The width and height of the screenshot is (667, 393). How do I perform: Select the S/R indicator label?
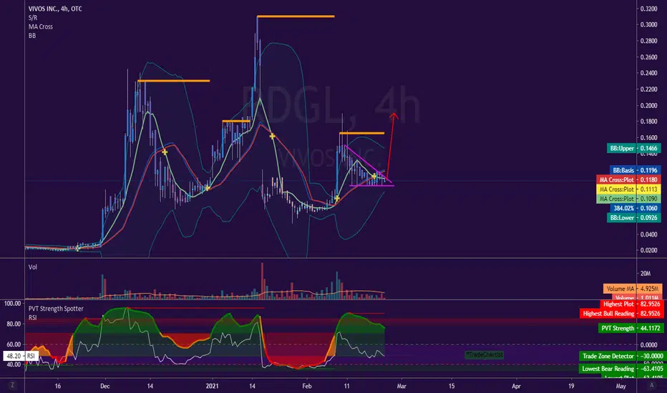click(33, 17)
